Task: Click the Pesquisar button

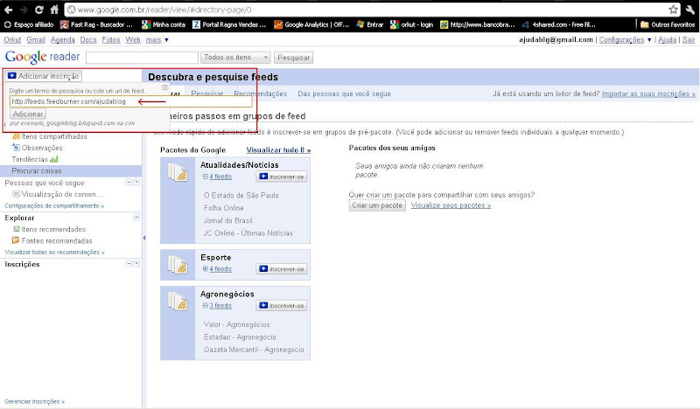Action: coord(293,58)
